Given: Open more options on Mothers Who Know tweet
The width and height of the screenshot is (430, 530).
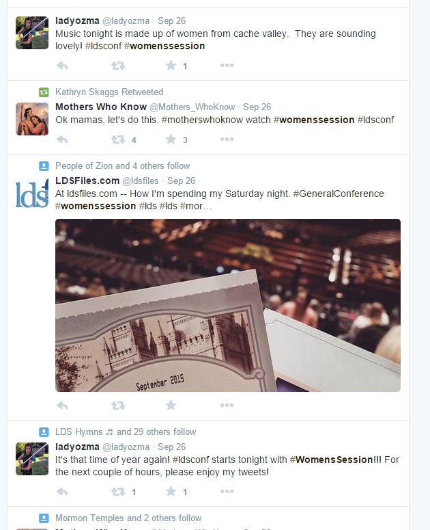Looking at the screenshot, I should point(227,140).
